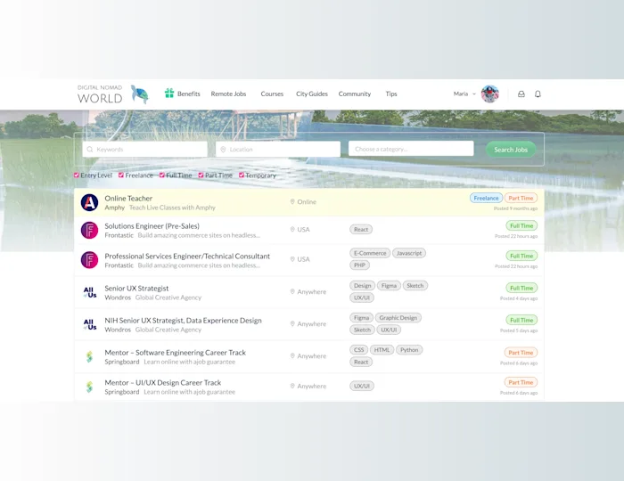Open Mentor – Software Engineering Career Track
Screen dimensions: 624x481
pyautogui.click(x=175, y=353)
